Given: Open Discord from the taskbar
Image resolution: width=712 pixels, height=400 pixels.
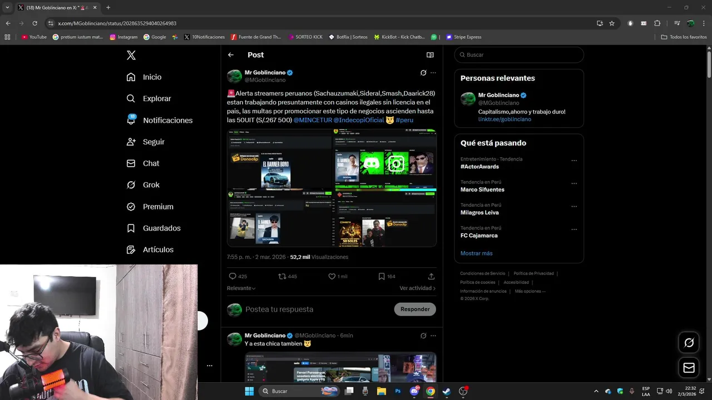Looking at the screenshot, I should pyautogui.click(x=414, y=391).
